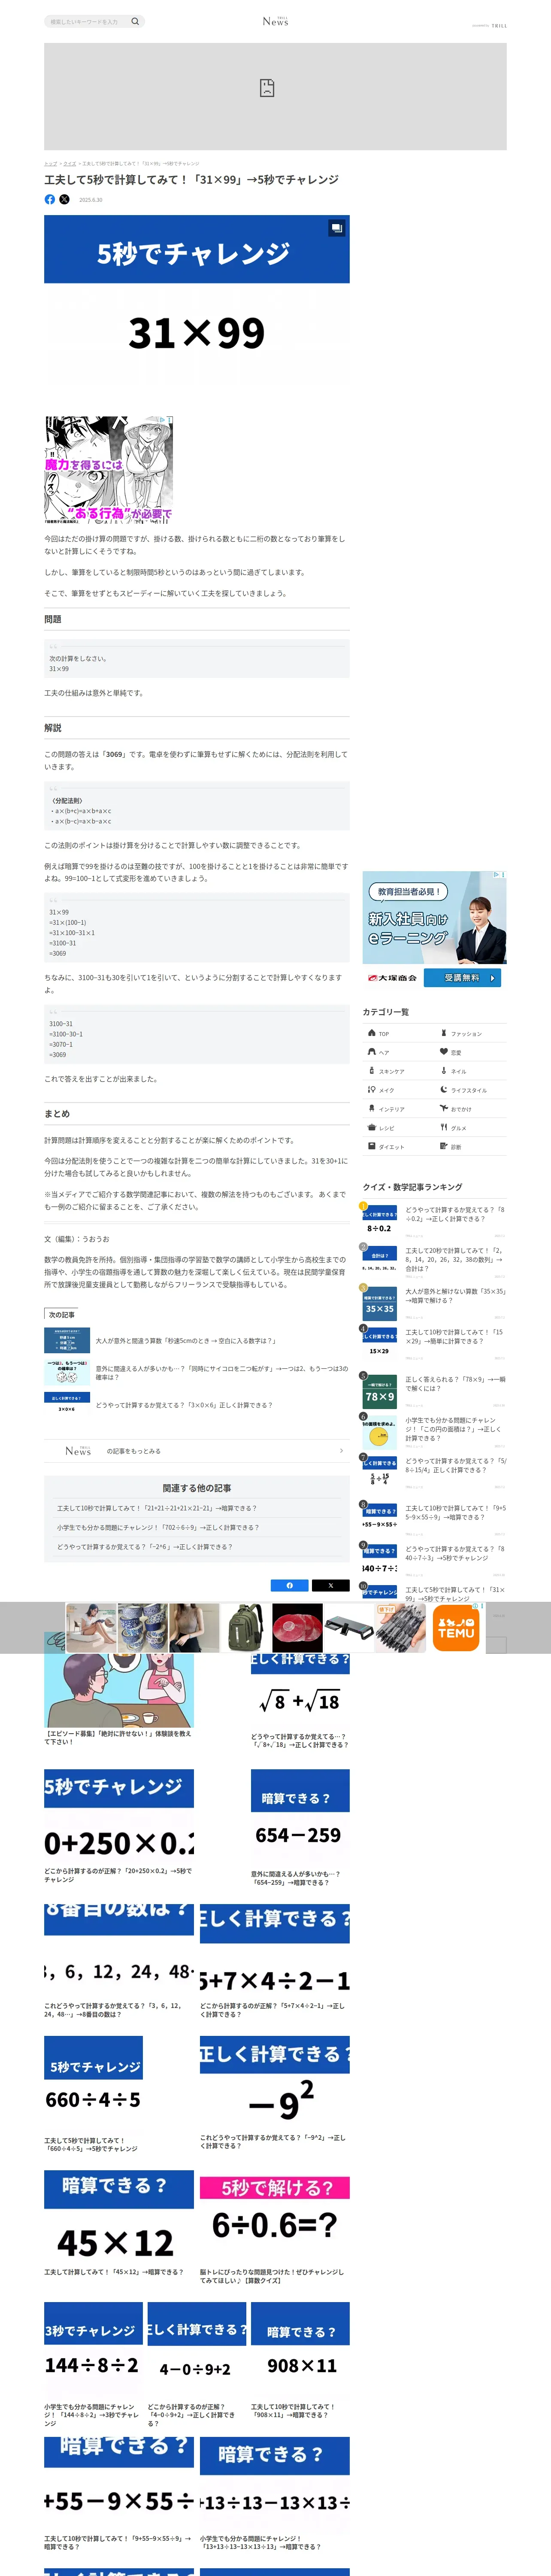Click the search magnifier icon
551x2576 pixels.
click(x=135, y=21)
